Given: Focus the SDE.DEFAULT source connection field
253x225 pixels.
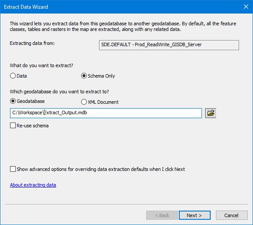Looking at the screenshot, I should [169, 45].
